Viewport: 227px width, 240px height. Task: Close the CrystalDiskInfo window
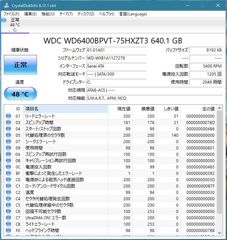click(218, 5)
